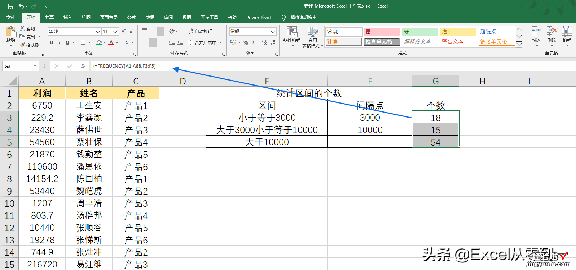
Task: Increase the font size
Action: coord(123,32)
